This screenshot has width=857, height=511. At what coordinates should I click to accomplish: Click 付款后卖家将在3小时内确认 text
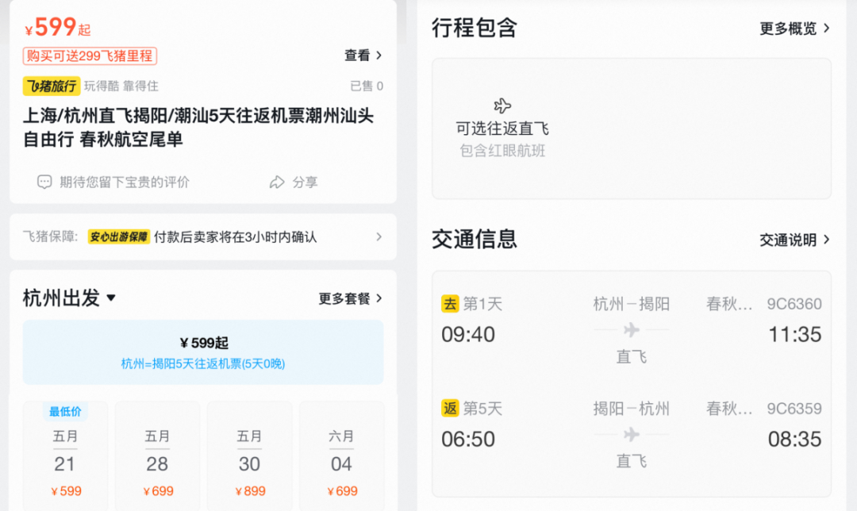pyautogui.click(x=235, y=236)
